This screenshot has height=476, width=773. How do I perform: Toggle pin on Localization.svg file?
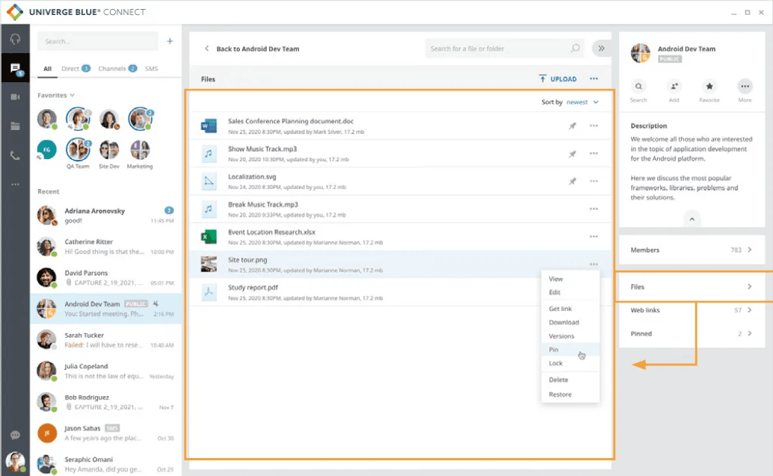coord(572,182)
